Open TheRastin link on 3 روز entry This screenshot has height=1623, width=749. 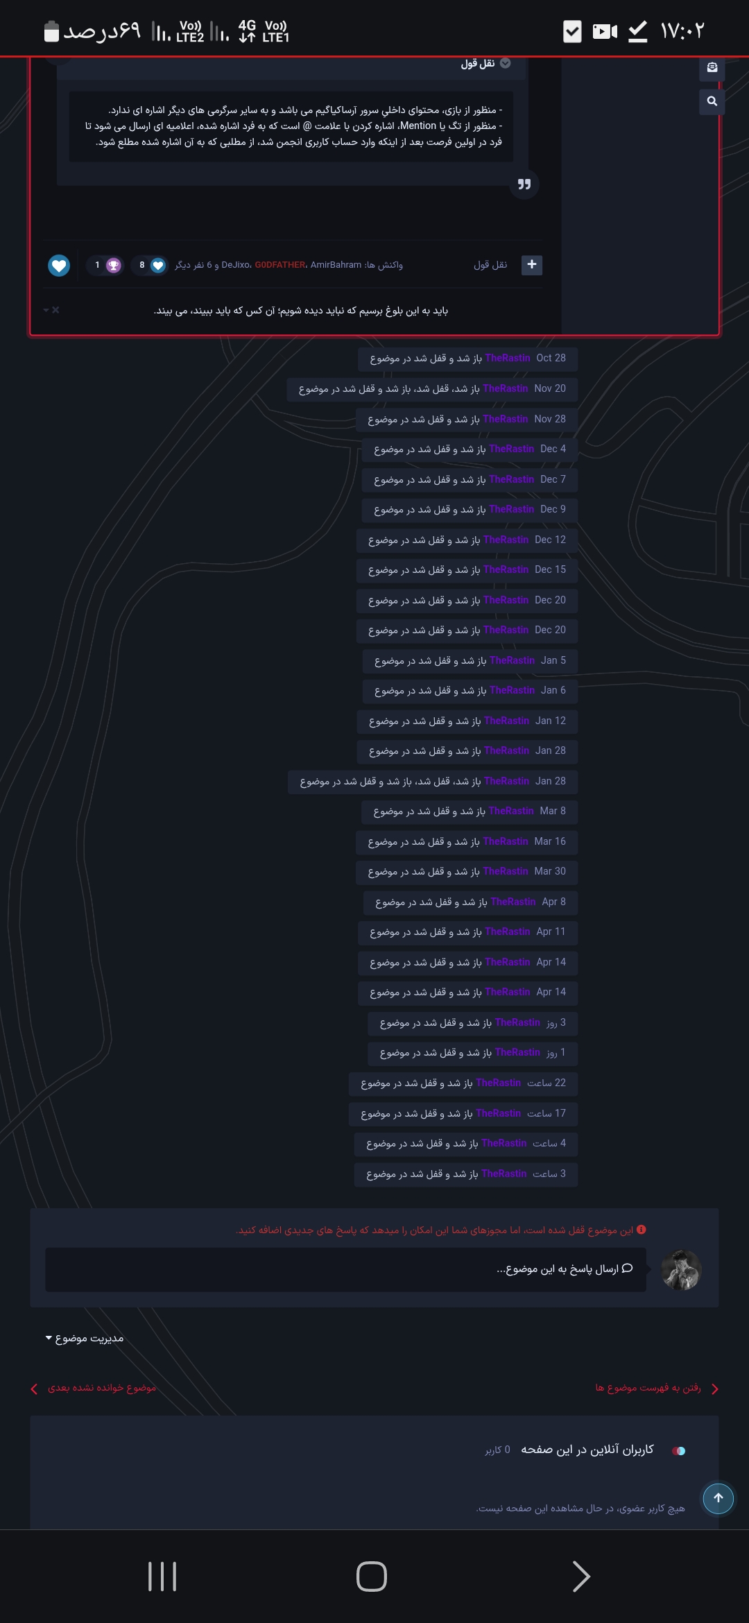(517, 1022)
